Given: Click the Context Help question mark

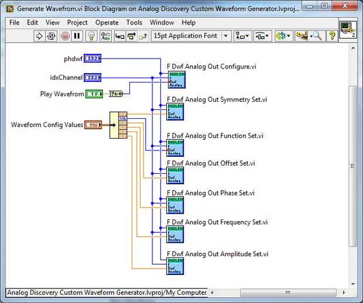Looking at the screenshot, I should 332,36.
